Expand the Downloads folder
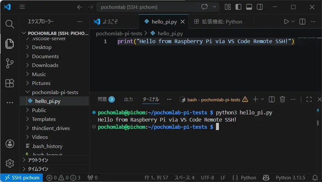 (54, 65)
